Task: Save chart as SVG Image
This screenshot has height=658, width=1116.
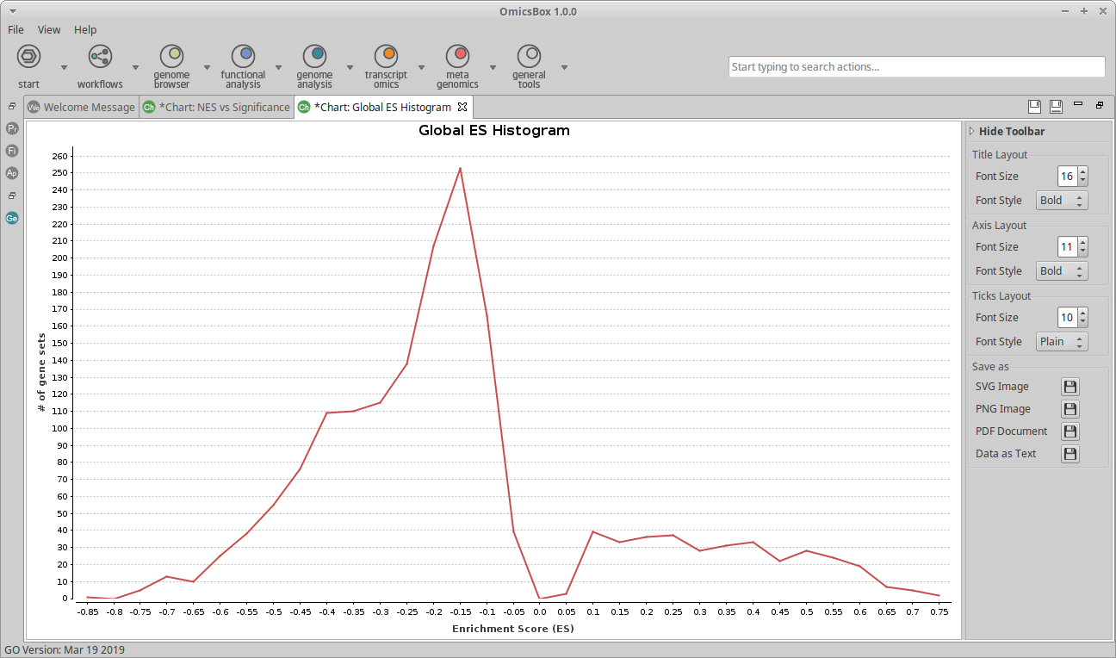Action: (x=1070, y=387)
